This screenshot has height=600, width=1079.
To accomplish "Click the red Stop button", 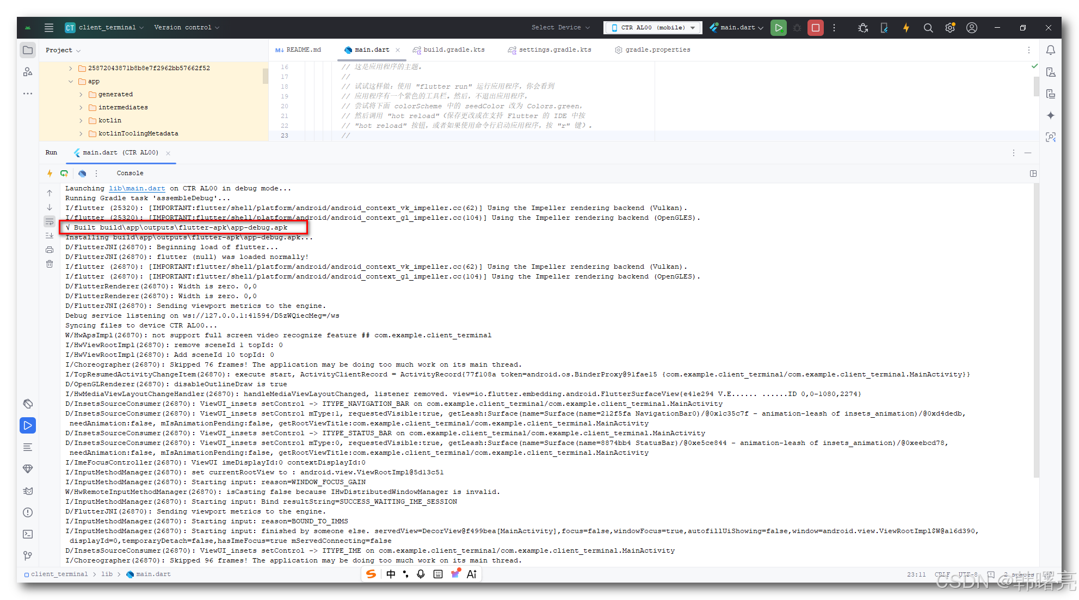I will point(815,27).
